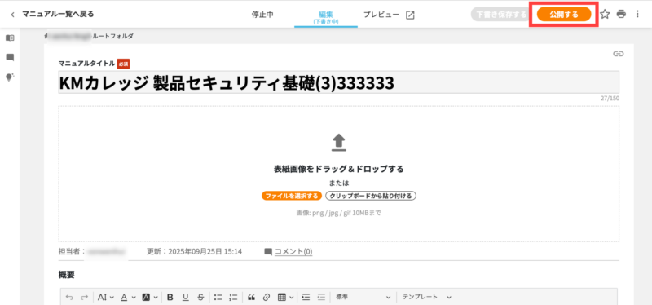Open the コメント(0) link
The image size is (652, 305).
click(293, 251)
